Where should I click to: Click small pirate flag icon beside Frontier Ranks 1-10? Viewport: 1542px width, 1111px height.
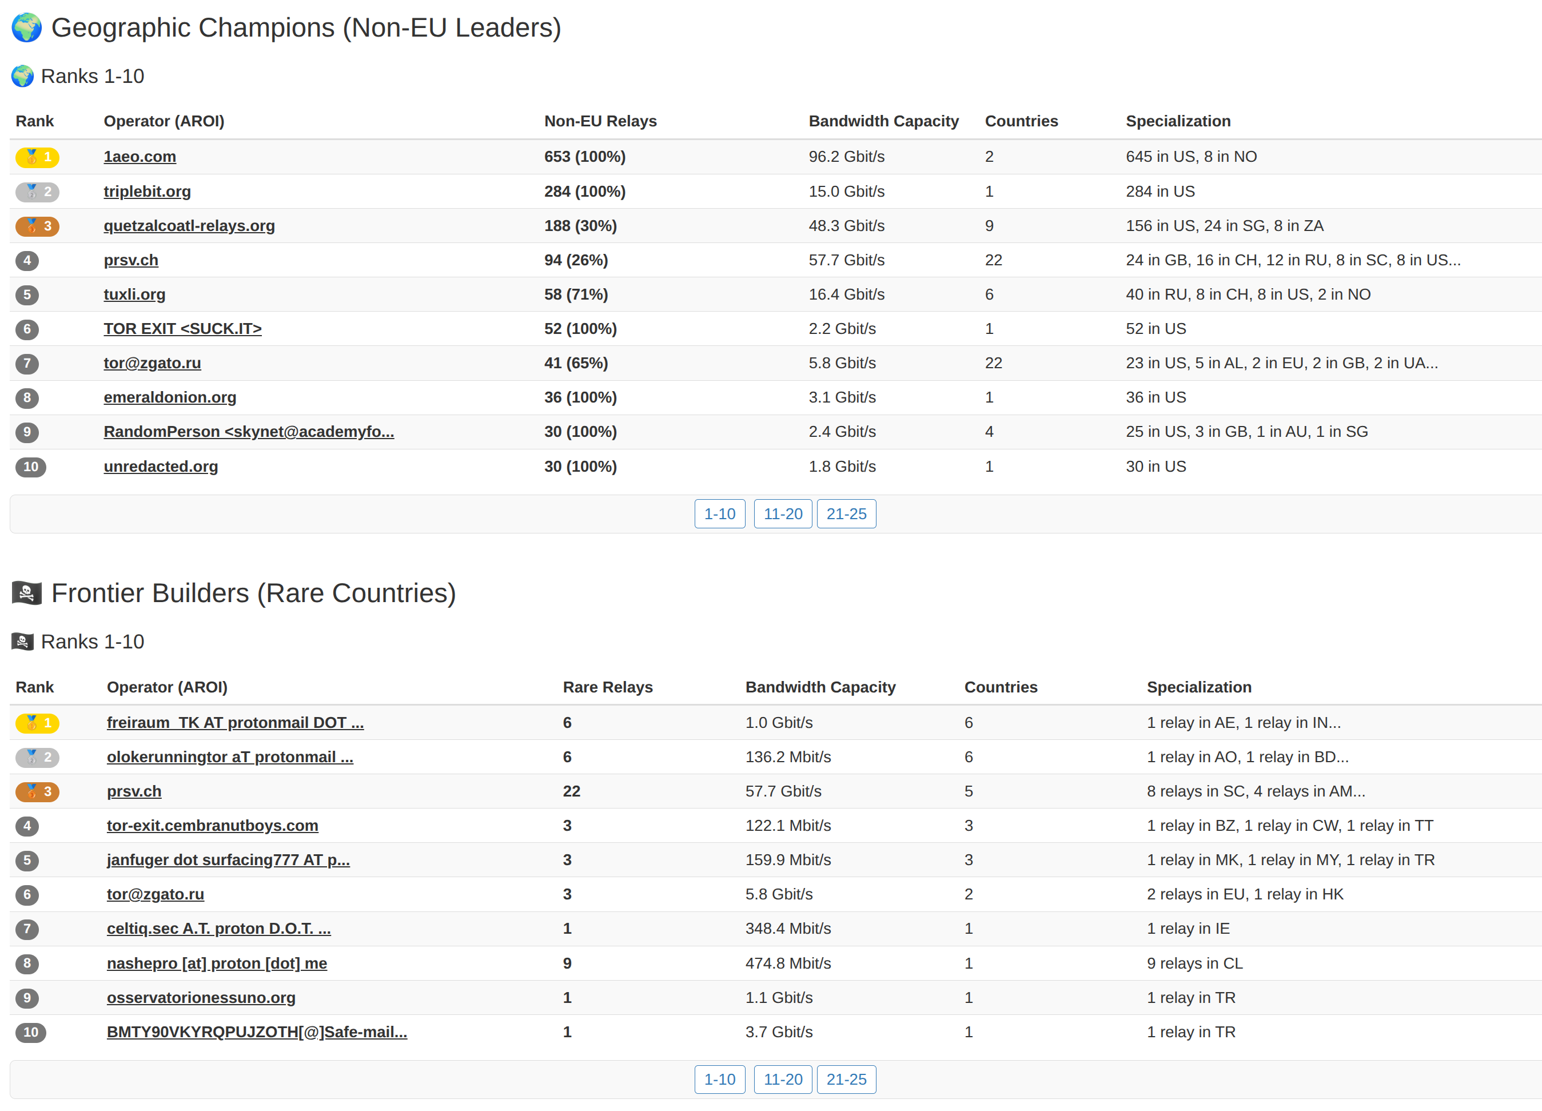pyautogui.click(x=22, y=642)
